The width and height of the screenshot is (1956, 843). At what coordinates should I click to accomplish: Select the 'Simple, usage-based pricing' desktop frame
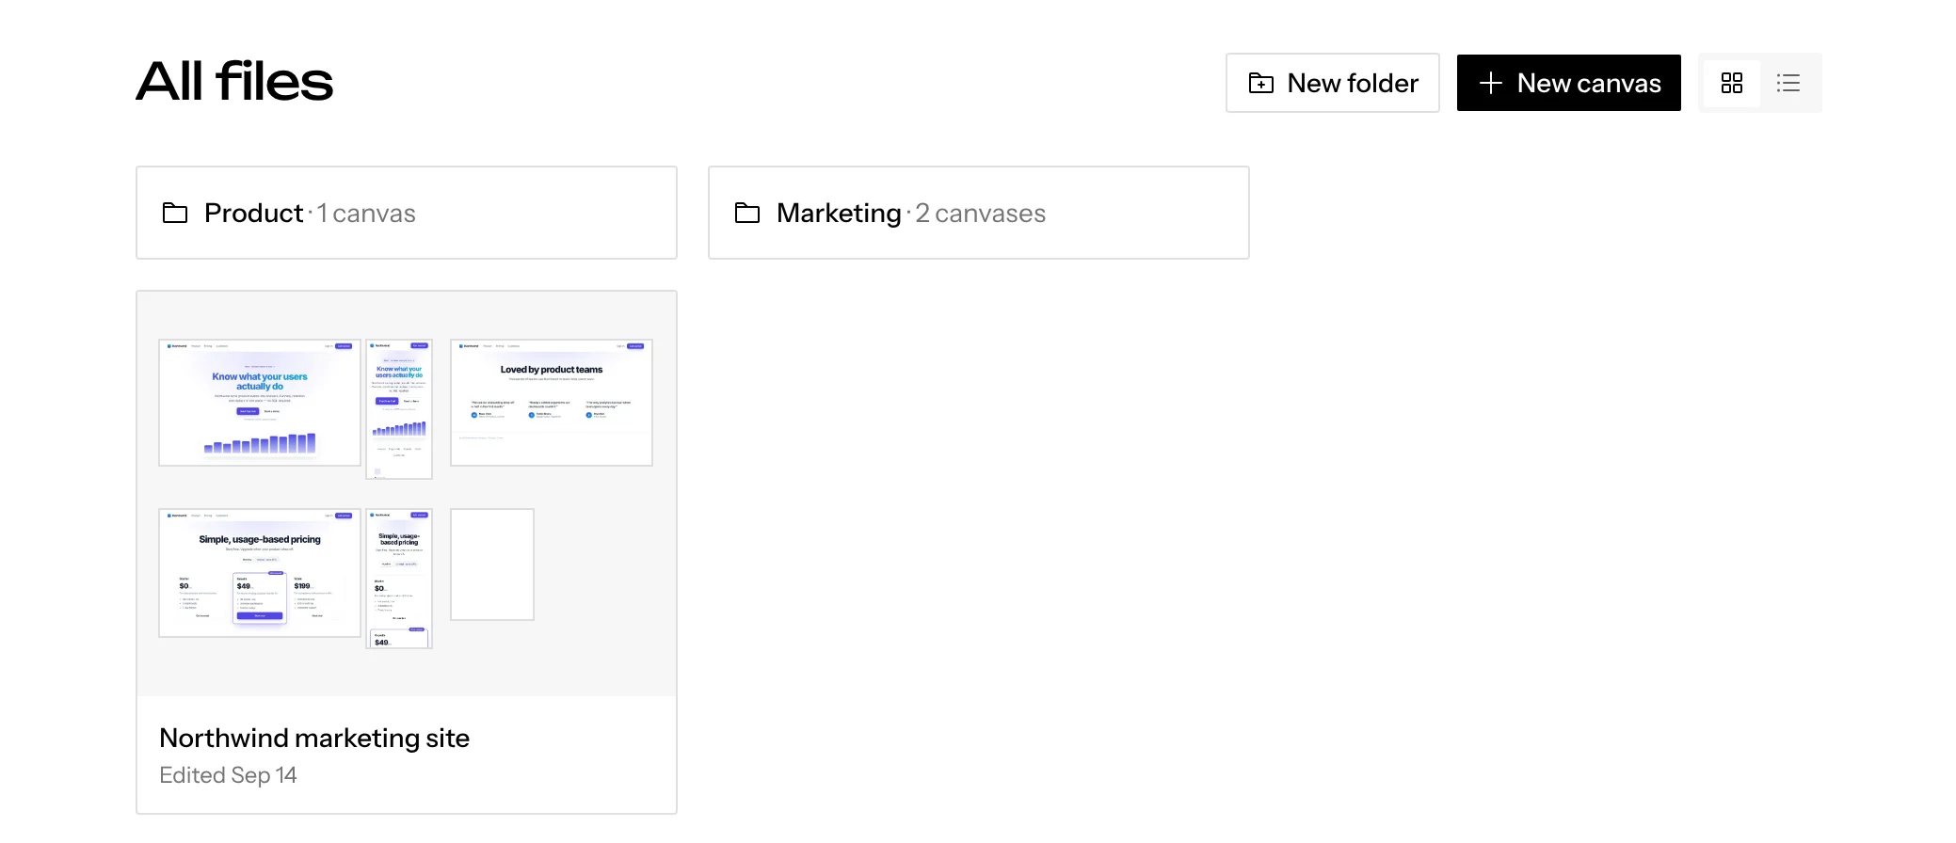click(260, 573)
